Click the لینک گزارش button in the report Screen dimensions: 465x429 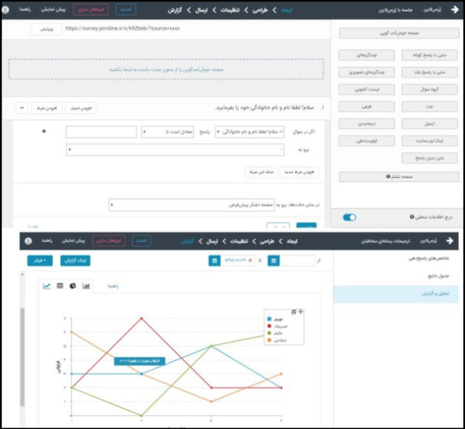pyautogui.click(x=76, y=260)
